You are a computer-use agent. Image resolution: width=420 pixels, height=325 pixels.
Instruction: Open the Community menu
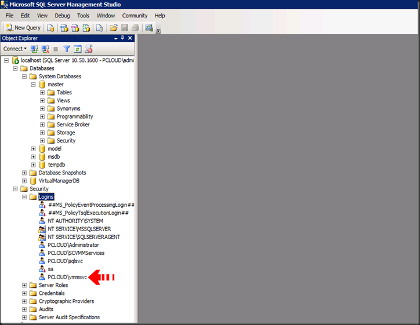click(x=135, y=16)
